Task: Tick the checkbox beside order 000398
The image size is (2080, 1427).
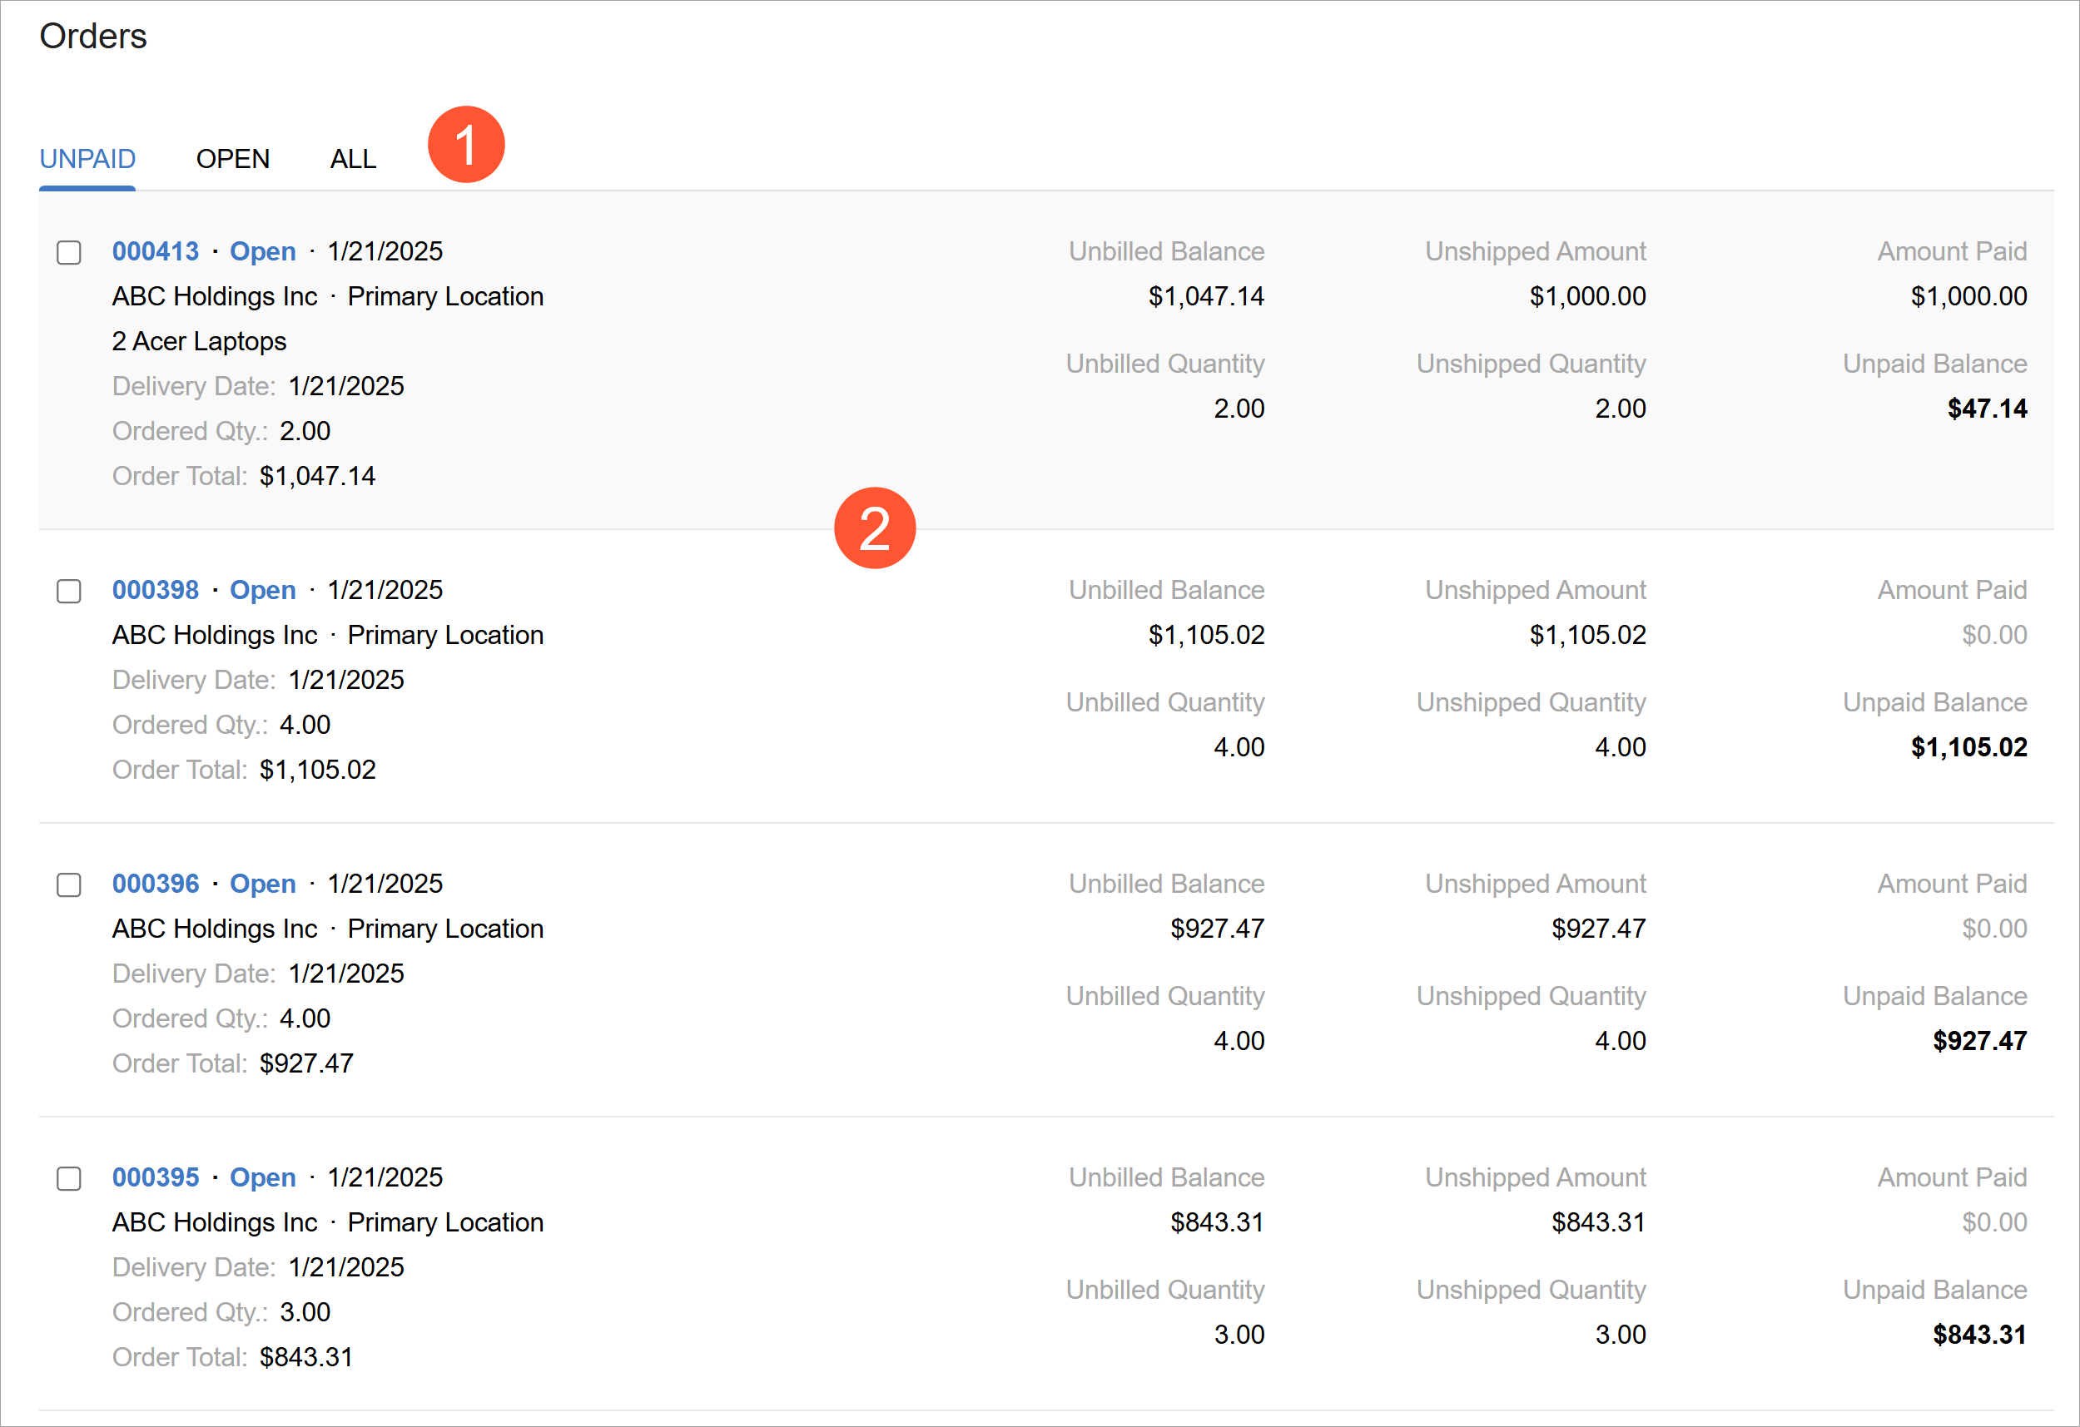Action: (69, 592)
